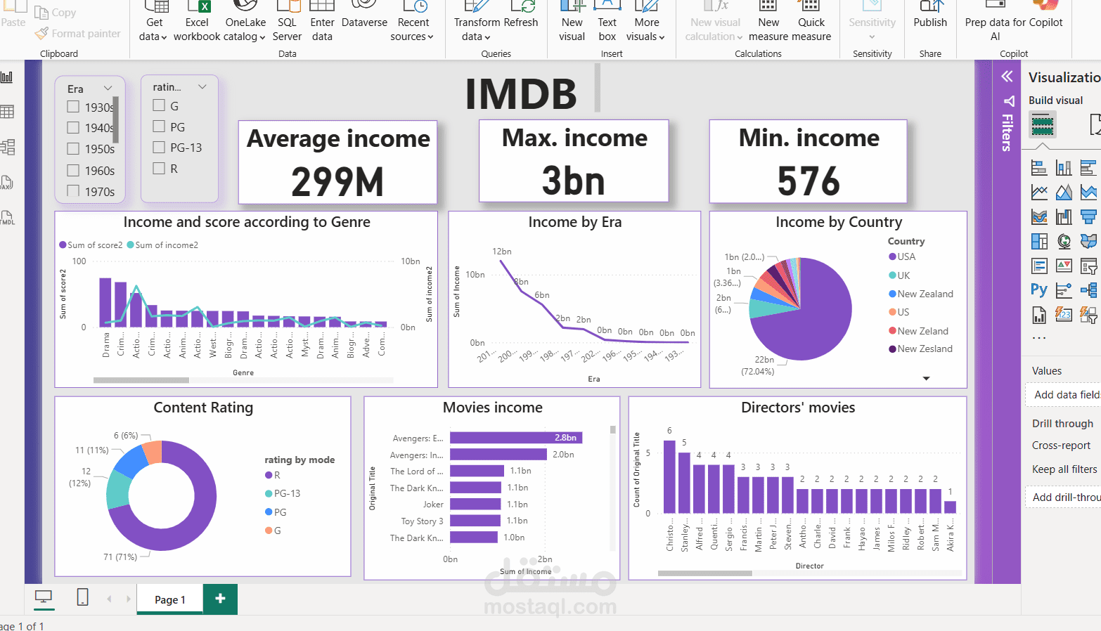Screen dimensions: 1101x631
Task: Select treemap visual icon
Action: (x=1039, y=242)
